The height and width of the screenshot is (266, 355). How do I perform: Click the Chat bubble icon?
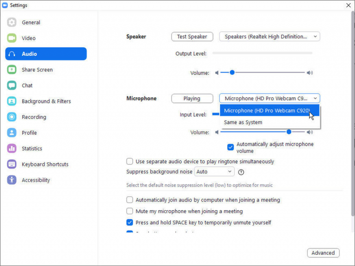[12, 85]
